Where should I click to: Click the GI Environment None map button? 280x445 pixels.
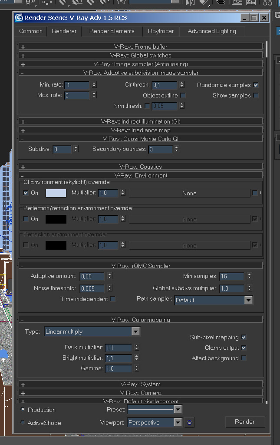(189, 193)
